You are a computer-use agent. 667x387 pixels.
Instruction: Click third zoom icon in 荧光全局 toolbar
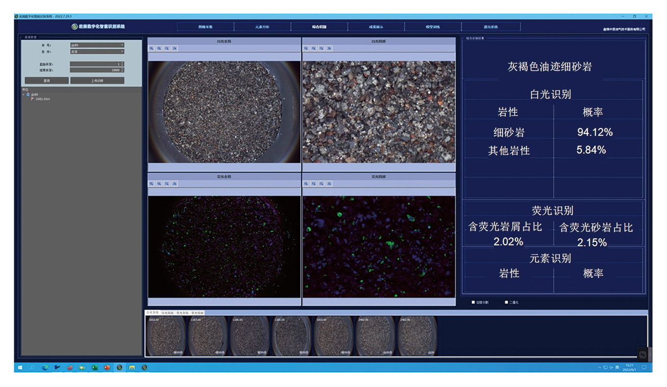(x=167, y=184)
